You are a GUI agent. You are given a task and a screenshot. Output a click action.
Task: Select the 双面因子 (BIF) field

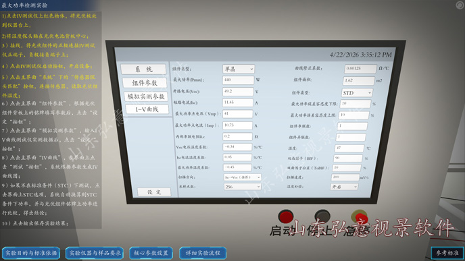click(x=348, y=158)
